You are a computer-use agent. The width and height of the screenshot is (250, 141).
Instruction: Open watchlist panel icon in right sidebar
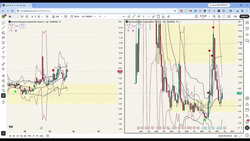[x=247, y=23]
